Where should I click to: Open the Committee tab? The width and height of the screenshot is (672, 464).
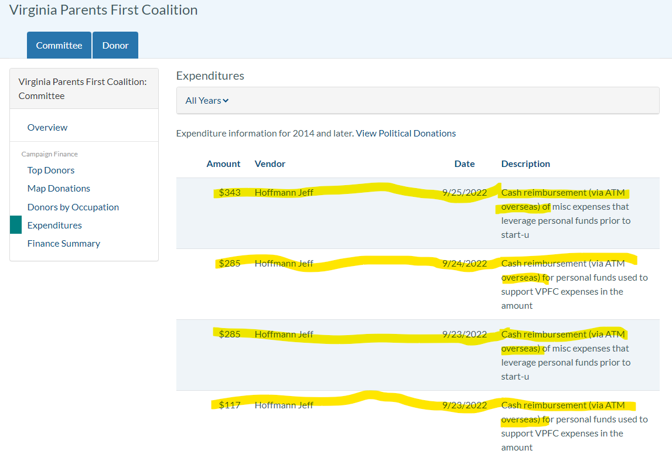(59, 45)
